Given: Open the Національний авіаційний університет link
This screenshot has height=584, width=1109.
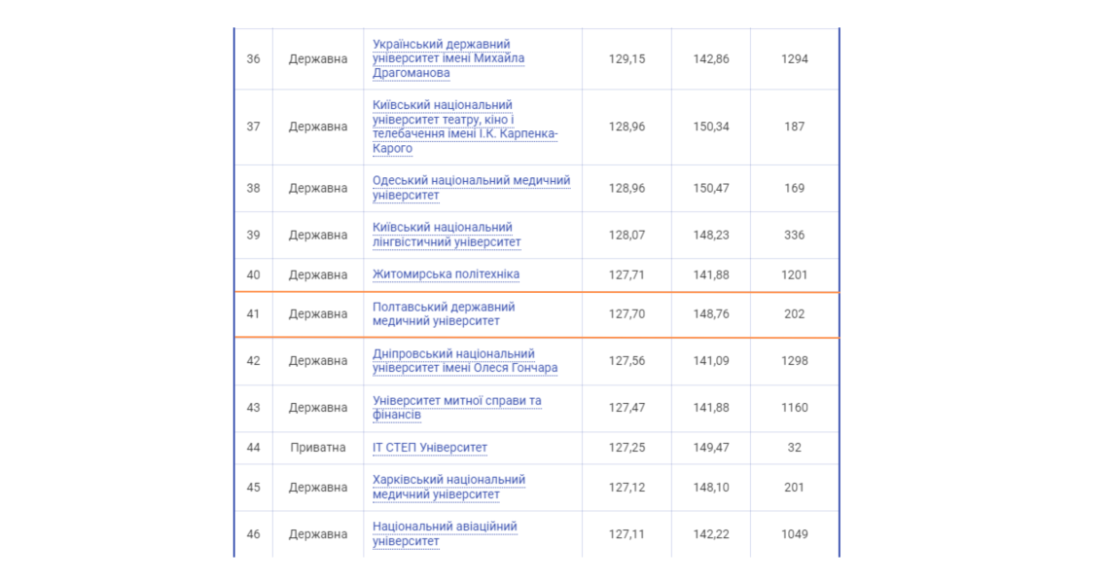Looking at the screenshot, I should pyautogui.click(x=445, y=533).
